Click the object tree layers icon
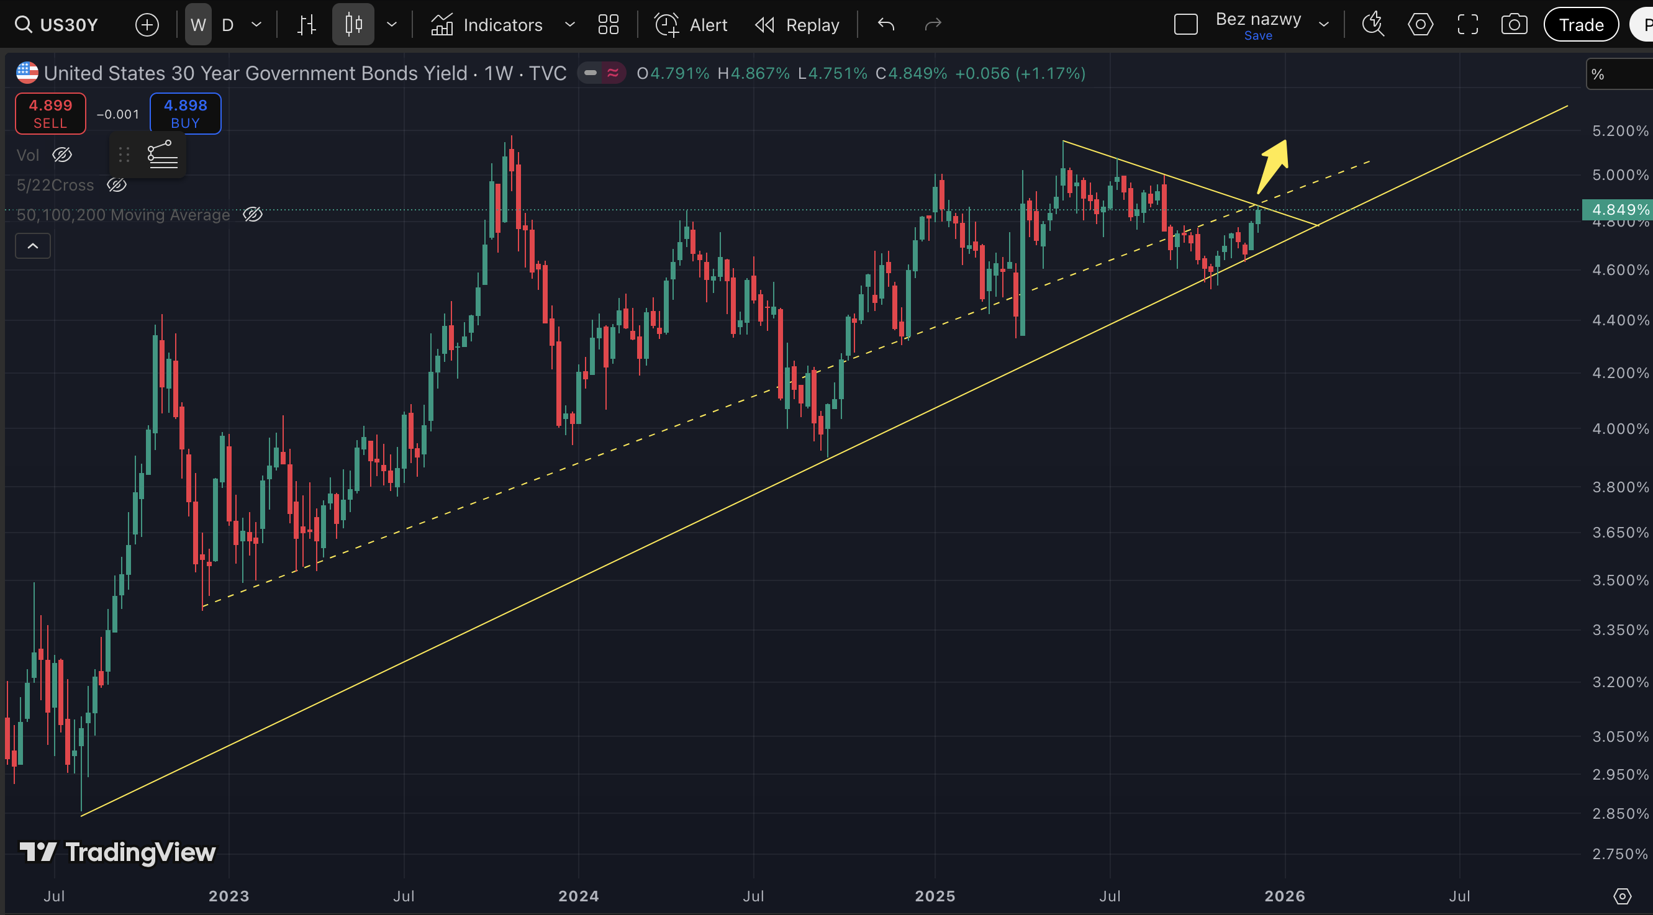 click(x=161, y=155)
